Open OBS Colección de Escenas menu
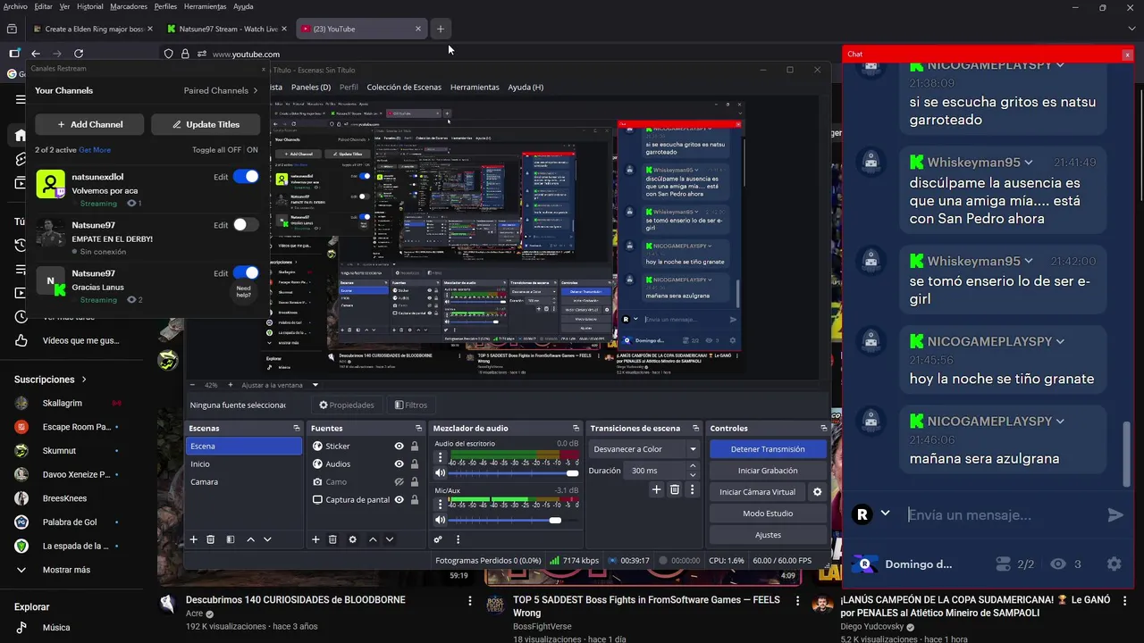Viewport: 1144px width, 643px height. (x=404, y=87)
